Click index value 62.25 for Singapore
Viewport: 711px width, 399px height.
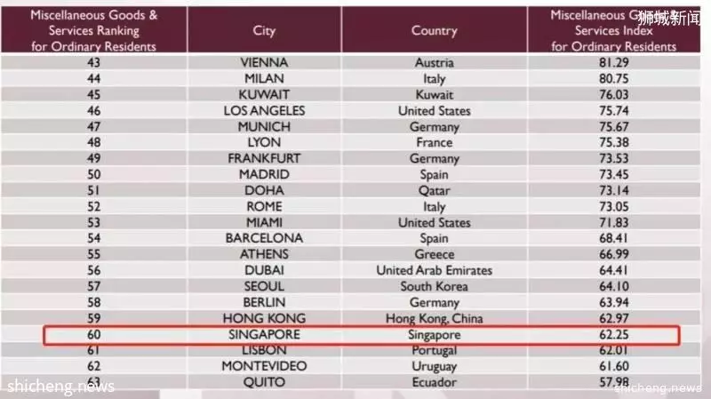[x=613, y=334]
